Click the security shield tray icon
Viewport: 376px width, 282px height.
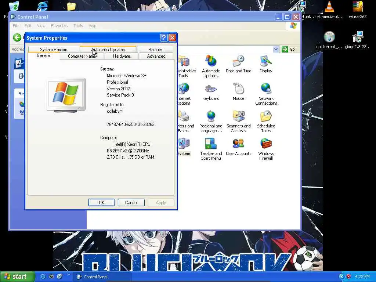348,276
